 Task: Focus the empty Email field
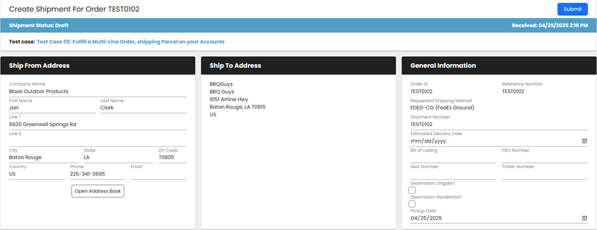click(159, 174)
